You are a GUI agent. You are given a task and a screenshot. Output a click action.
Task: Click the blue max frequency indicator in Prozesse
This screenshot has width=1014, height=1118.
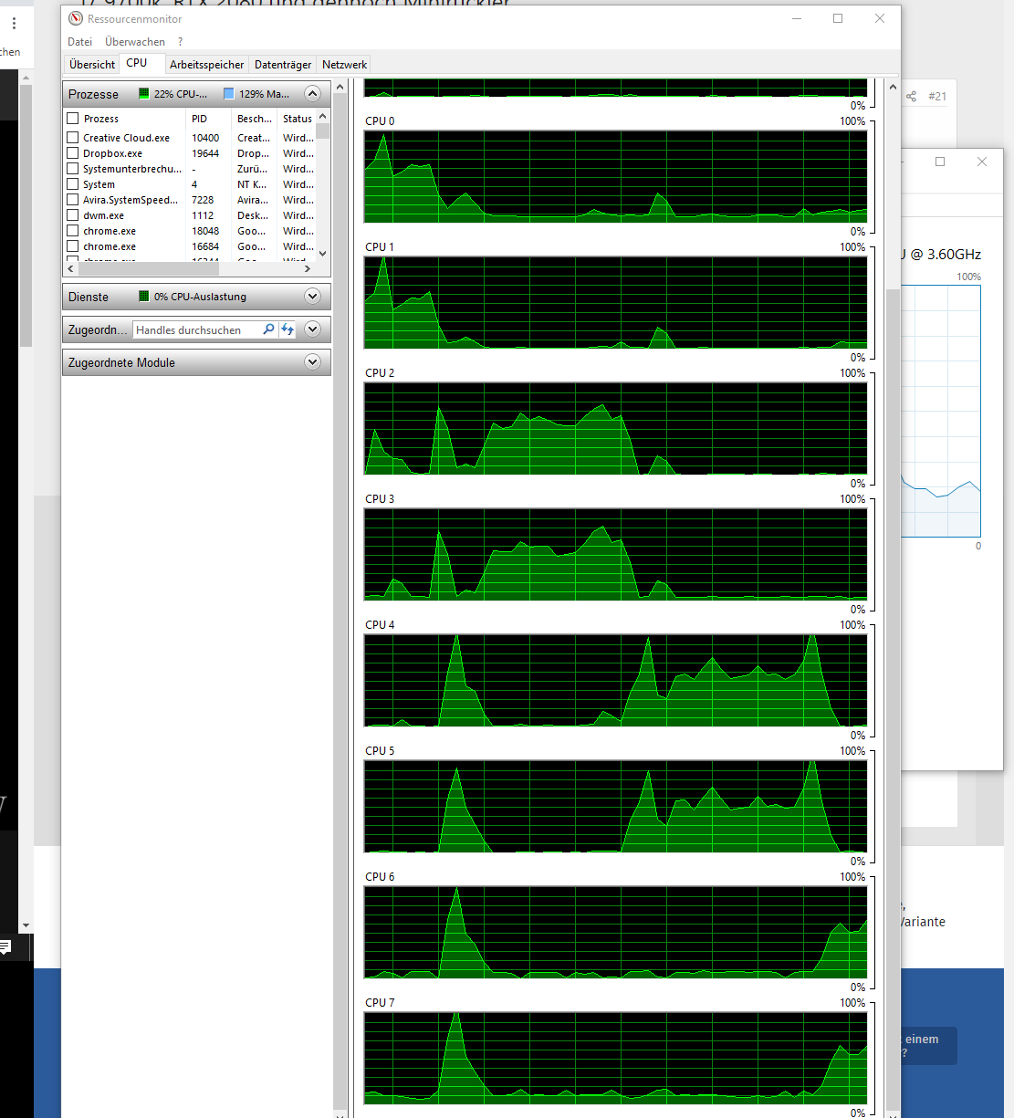pos(229,94)
